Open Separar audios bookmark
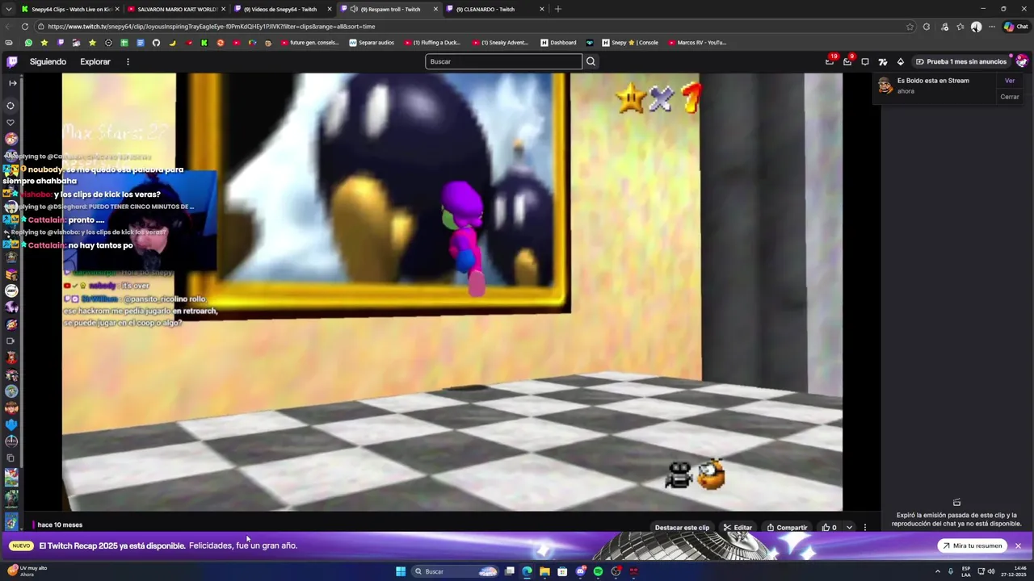This screenshot has width=1034, height=581. click(372, 43)
